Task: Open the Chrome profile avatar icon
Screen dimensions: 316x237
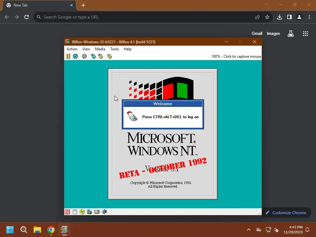Action: 299,17
